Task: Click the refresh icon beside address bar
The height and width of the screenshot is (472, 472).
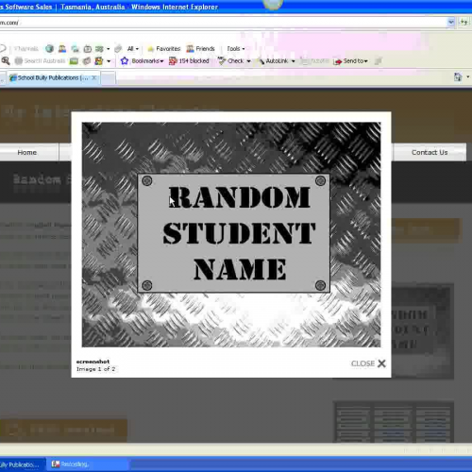Action: [x=464, y=22]
